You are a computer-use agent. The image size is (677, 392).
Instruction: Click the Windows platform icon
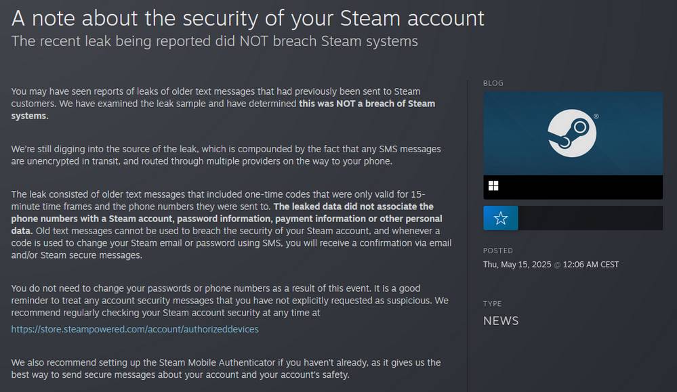point(493,186)
